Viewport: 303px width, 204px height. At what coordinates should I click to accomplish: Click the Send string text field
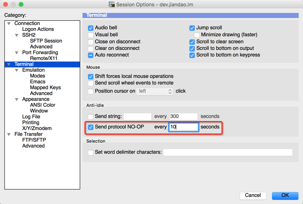(137, 116)
